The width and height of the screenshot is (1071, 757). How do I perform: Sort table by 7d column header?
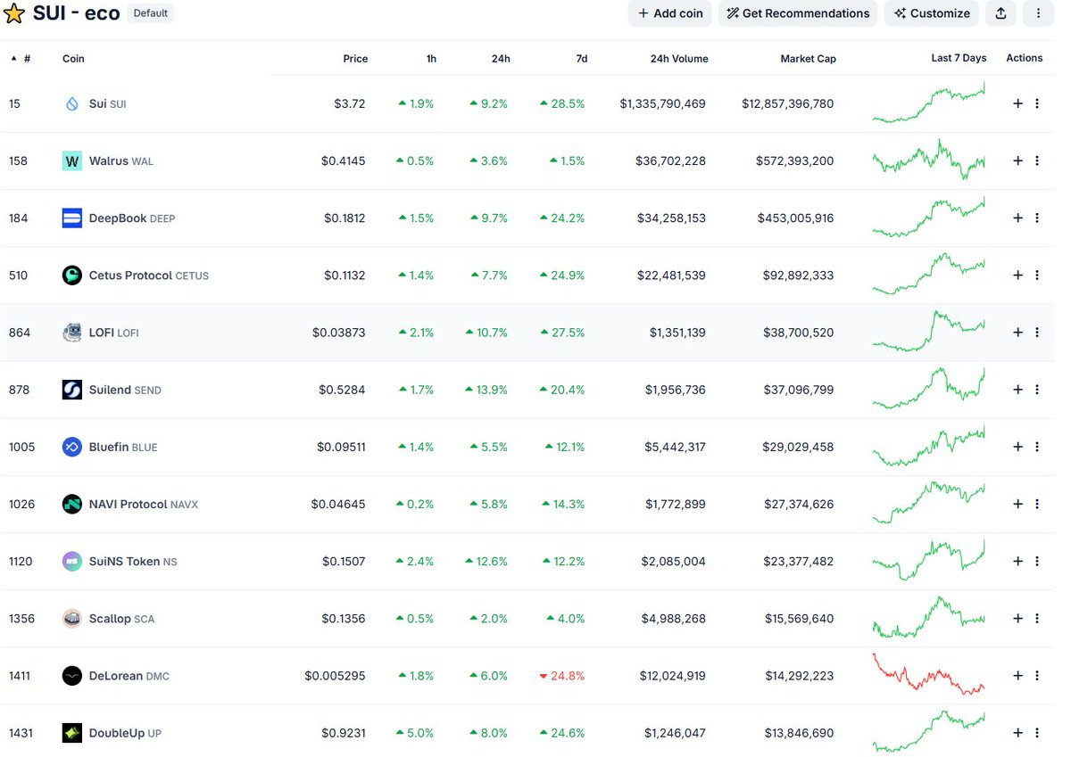coord(582,59)
